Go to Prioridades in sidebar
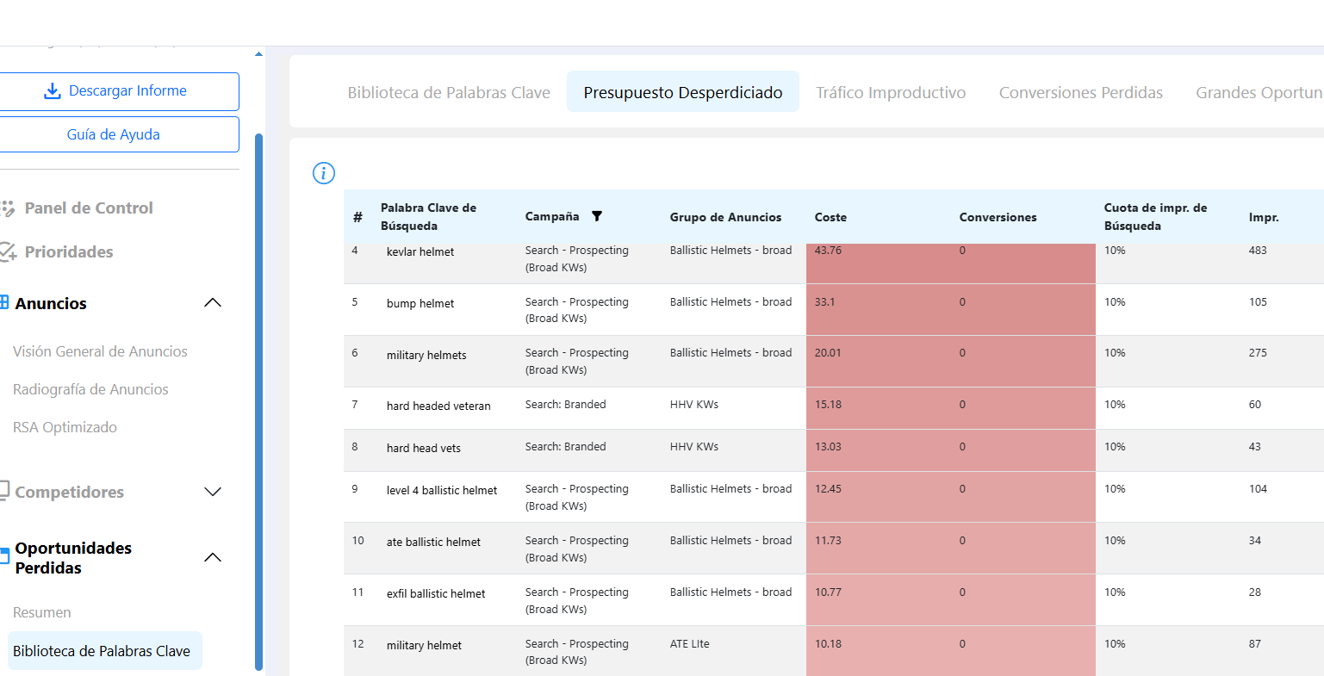This screenshot has height=676, width=1324. (69, 251)
